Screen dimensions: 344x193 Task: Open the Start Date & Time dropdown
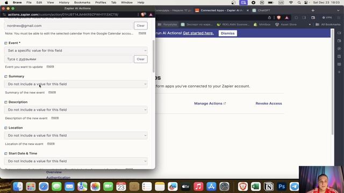click(x=76, y=161)
